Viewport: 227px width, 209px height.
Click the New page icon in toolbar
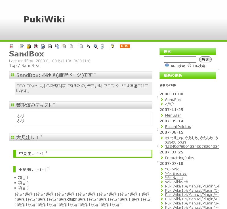point(81,47)
